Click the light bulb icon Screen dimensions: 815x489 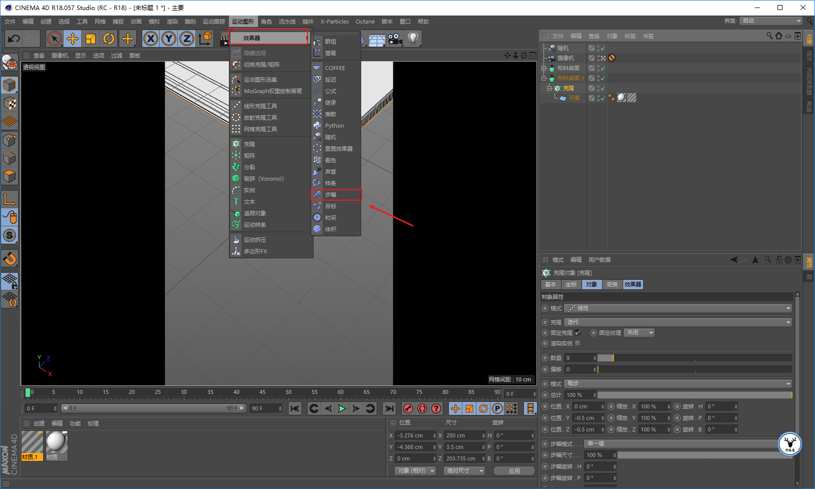pyautogui.click(x=413, y=39)
